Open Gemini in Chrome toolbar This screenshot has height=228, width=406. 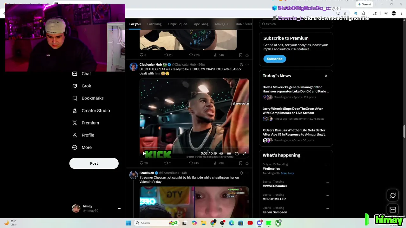364,4
